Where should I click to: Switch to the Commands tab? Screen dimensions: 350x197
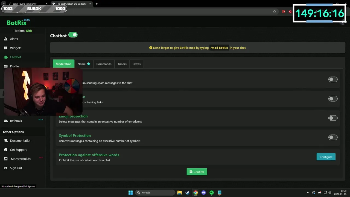click(x=104, y=64)
